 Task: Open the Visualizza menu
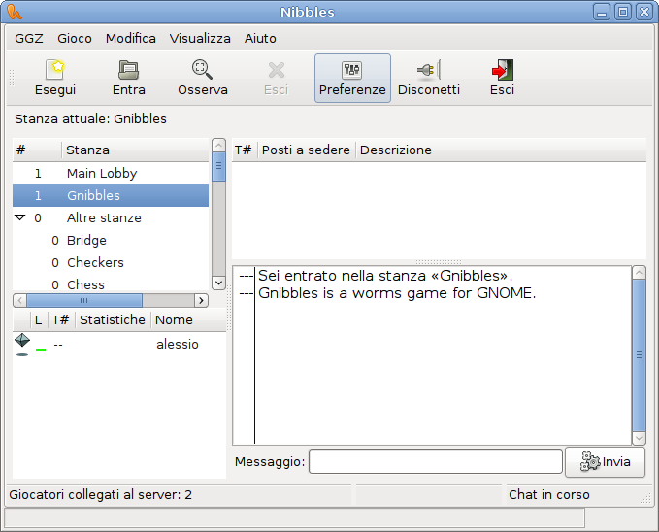click(x=200, y=38)
